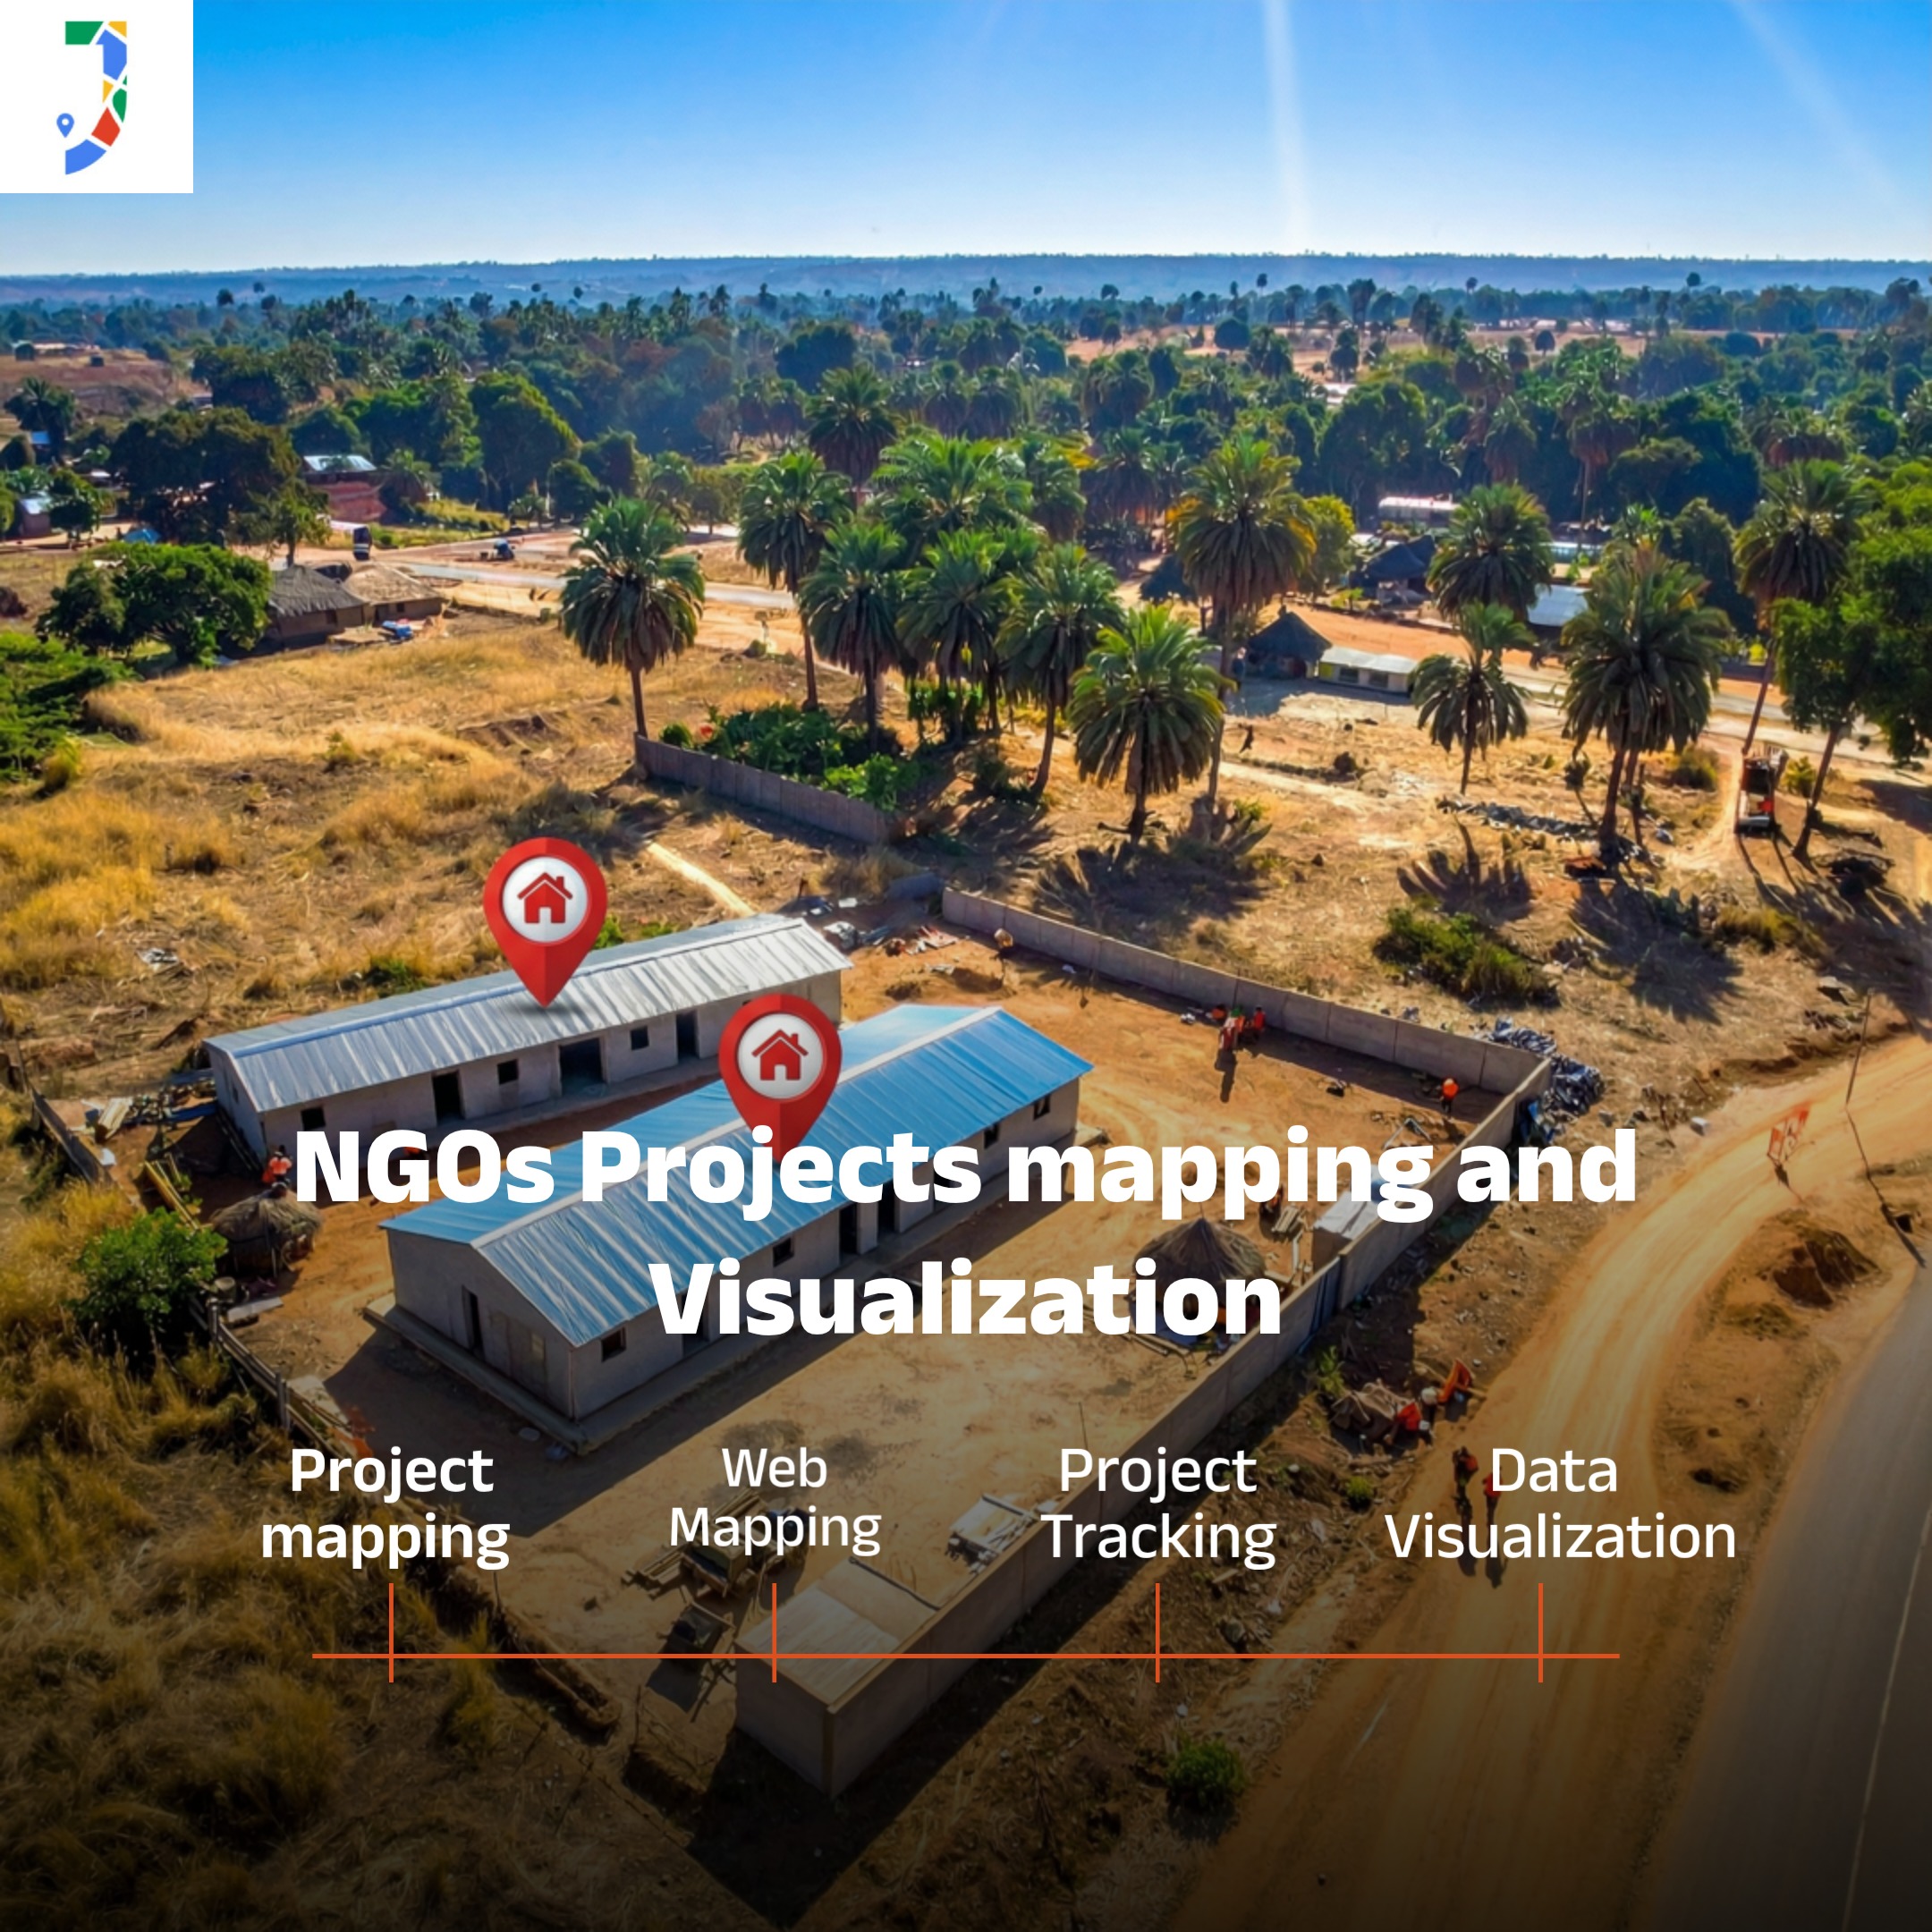This screenshot has height=1932, width=1932.
Task: Click house symbol inside upper red marker
Action: point(545,898)
